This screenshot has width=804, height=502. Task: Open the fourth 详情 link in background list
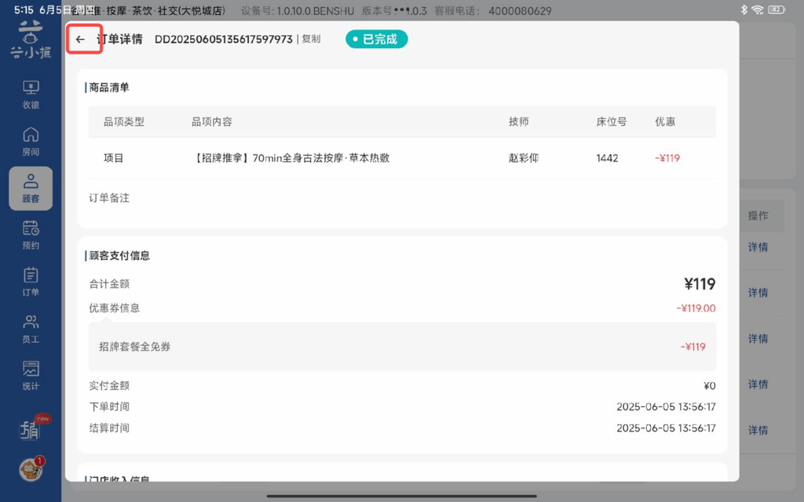758,384
